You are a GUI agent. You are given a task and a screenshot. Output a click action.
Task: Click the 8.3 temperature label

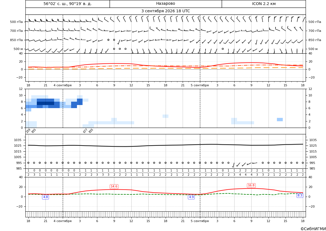300,195
